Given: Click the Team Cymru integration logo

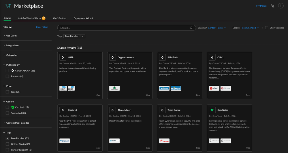Looking at the screenshot, I should [x=164, y=141].
